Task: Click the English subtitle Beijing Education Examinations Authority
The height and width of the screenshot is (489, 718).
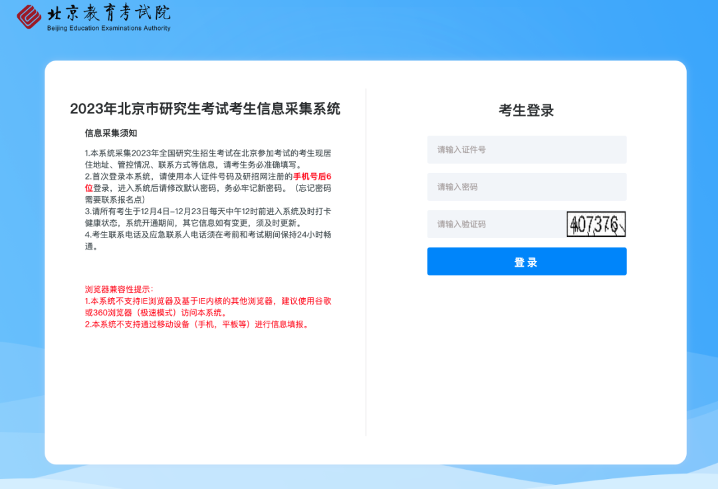Action: coord(108,29)
